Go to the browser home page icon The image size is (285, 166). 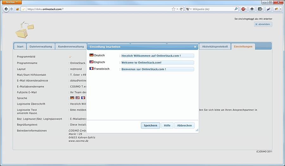(252, 9)
